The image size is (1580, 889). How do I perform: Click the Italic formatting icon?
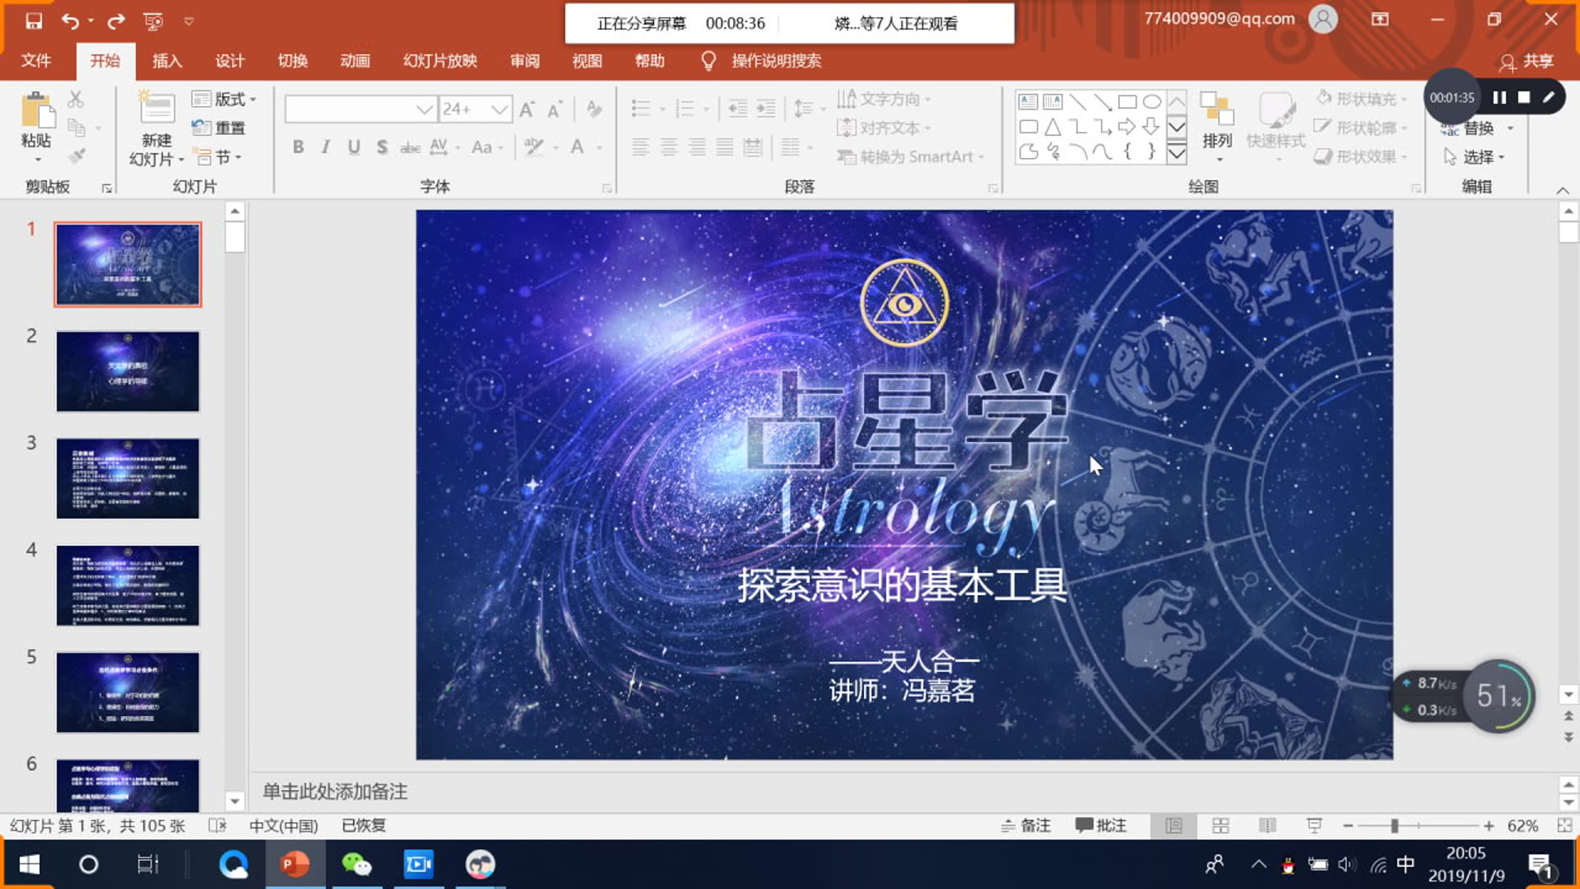(x=326, y=147)
